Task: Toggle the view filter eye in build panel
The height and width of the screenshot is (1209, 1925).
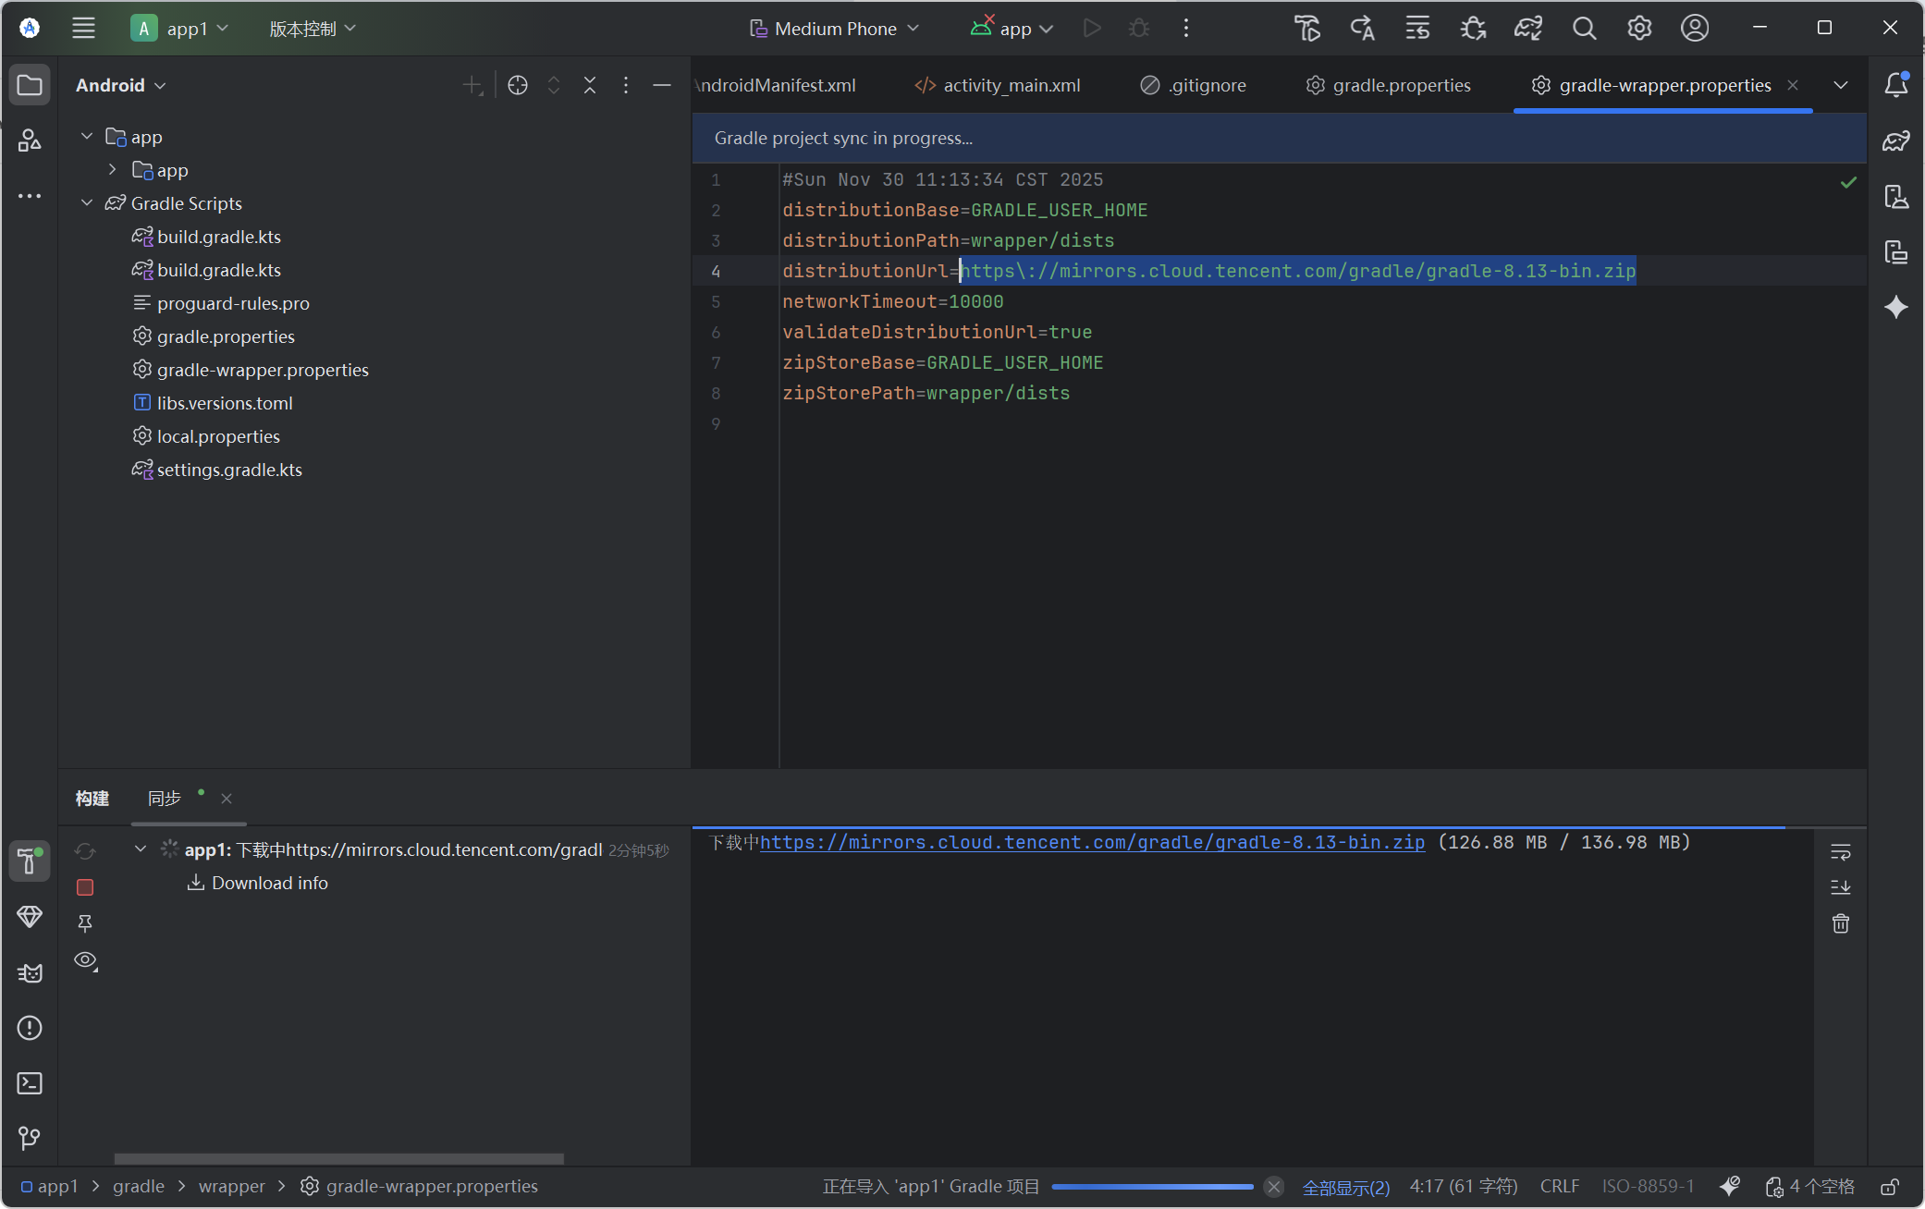Action: 85,961
